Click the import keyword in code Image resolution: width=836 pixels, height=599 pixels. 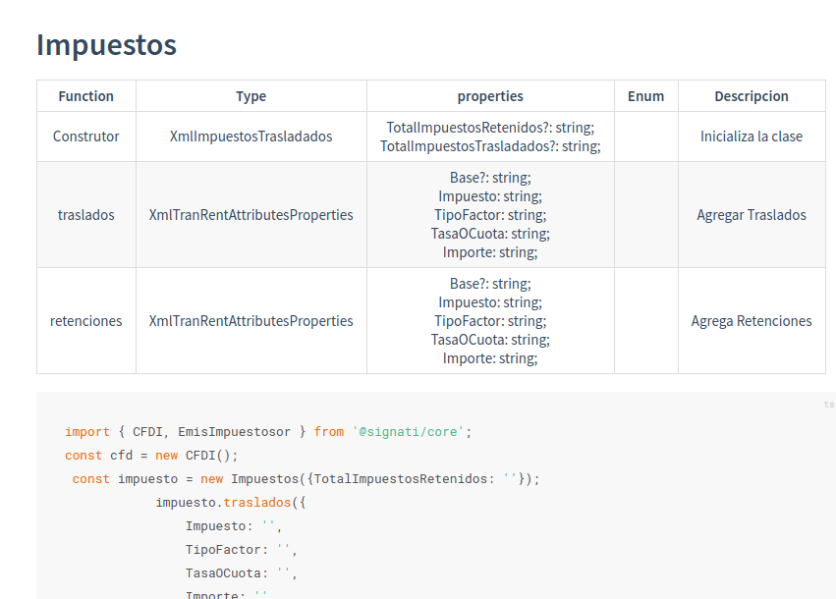86,432
